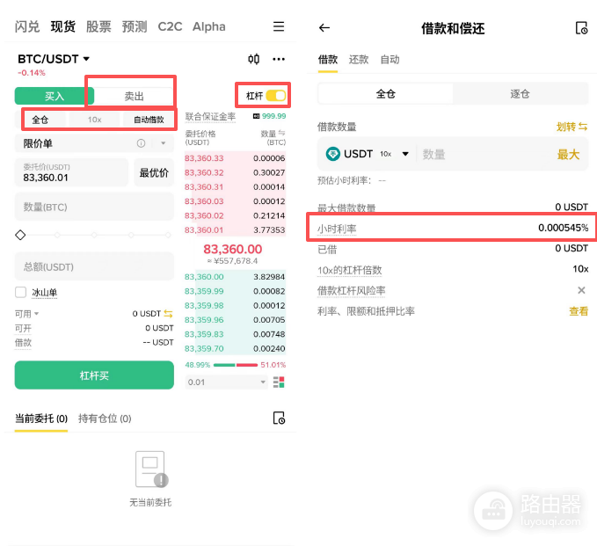Screen dimensions: 597x546
Task: Toggle the 杠杆 leverage switch
Action: [x=276, y=96]
